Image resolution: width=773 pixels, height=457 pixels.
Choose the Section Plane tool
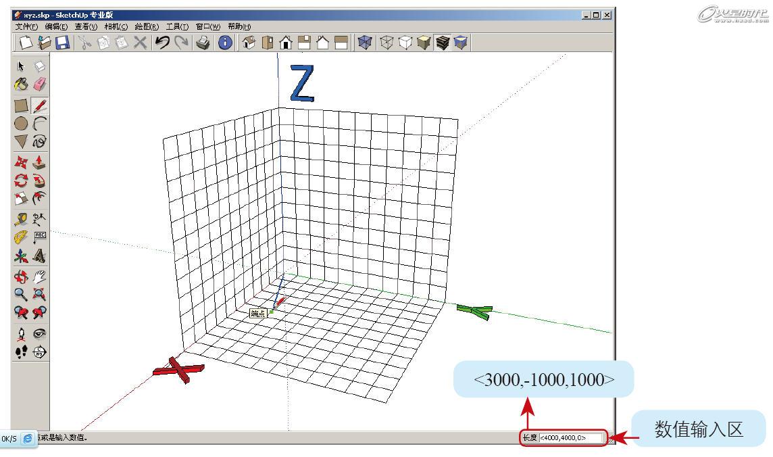tap(39, 352)
